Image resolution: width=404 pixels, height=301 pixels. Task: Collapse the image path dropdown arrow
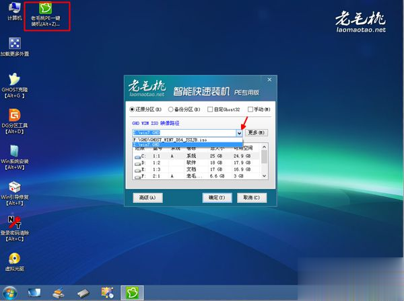point(239,132)
